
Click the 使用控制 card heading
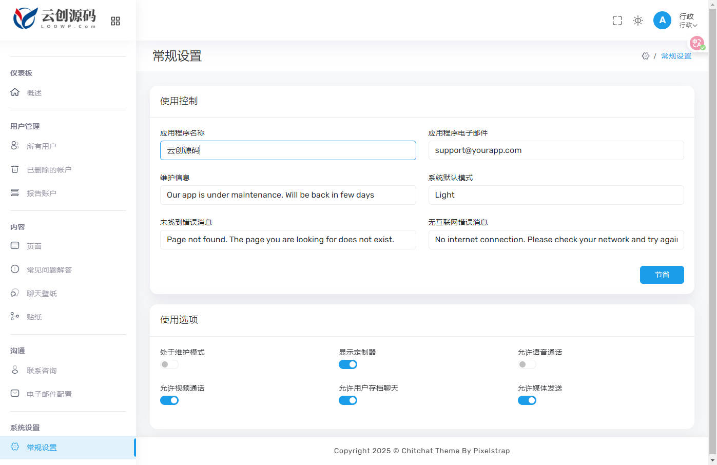(179, 101)
